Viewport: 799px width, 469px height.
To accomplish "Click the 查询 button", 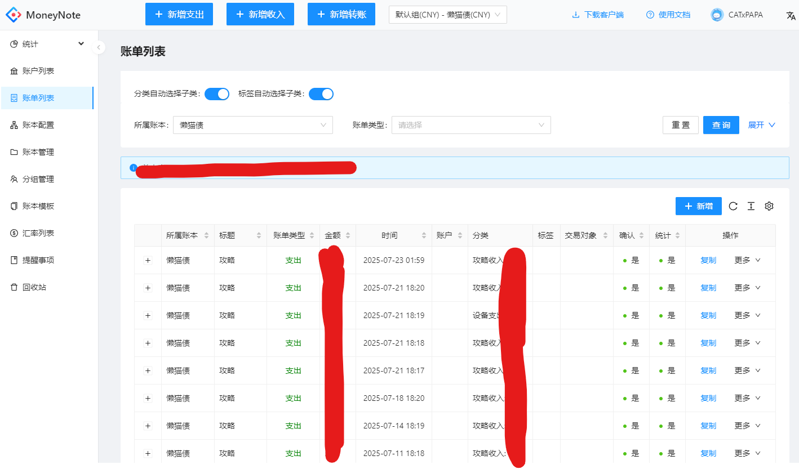I will click(721, 125).
